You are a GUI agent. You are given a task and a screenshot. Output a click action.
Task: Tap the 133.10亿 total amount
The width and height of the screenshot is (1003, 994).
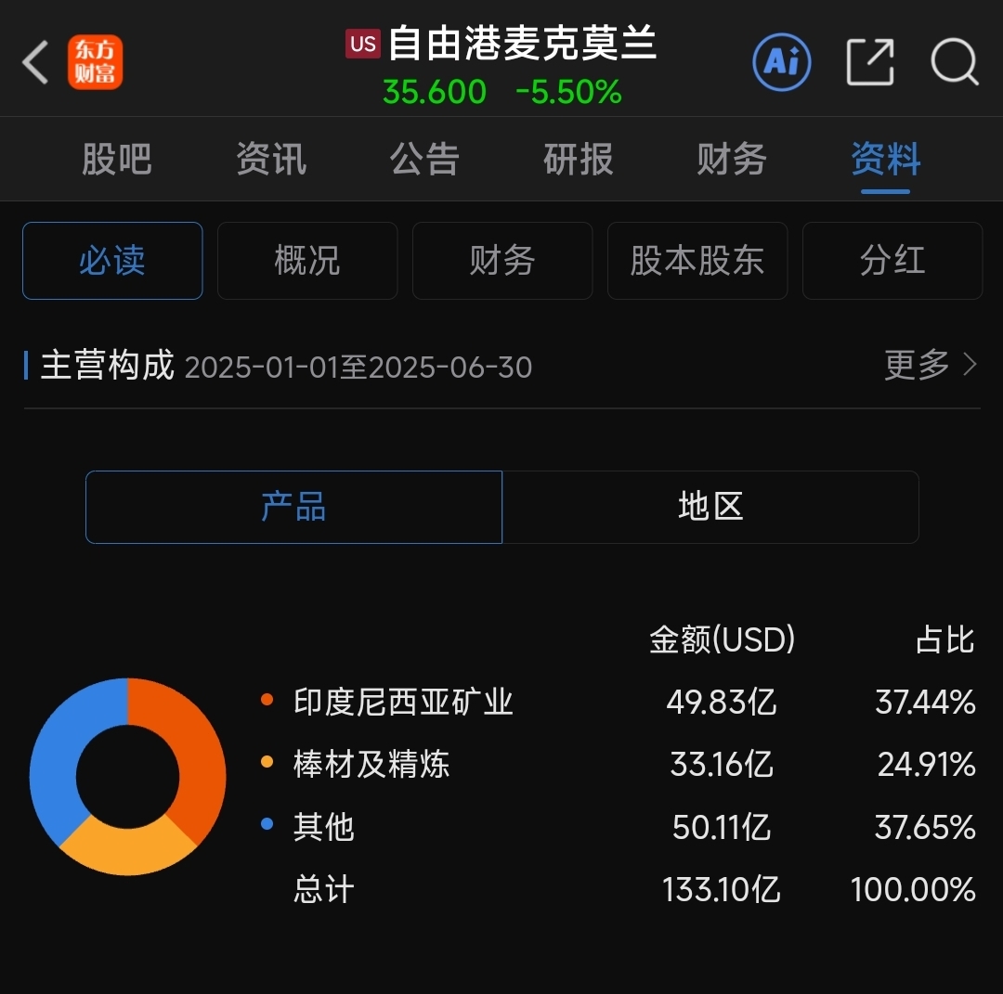[x=722, y=889]
